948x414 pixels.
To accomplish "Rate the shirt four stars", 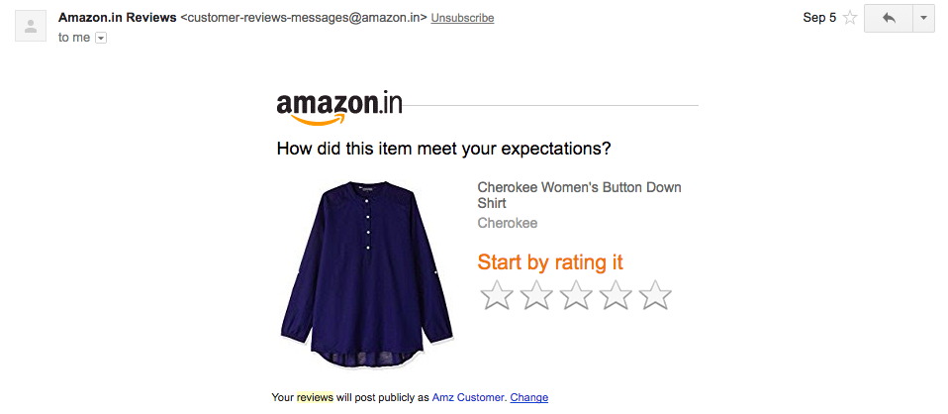I will (x=616, y=295).
